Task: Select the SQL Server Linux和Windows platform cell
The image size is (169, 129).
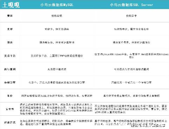Action: [x=131, y=56]
